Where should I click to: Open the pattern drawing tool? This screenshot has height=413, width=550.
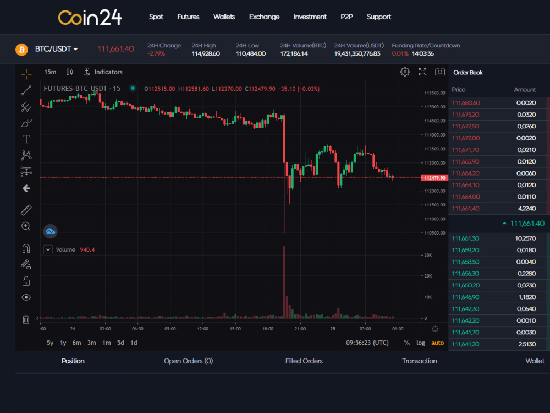point(26,155)
